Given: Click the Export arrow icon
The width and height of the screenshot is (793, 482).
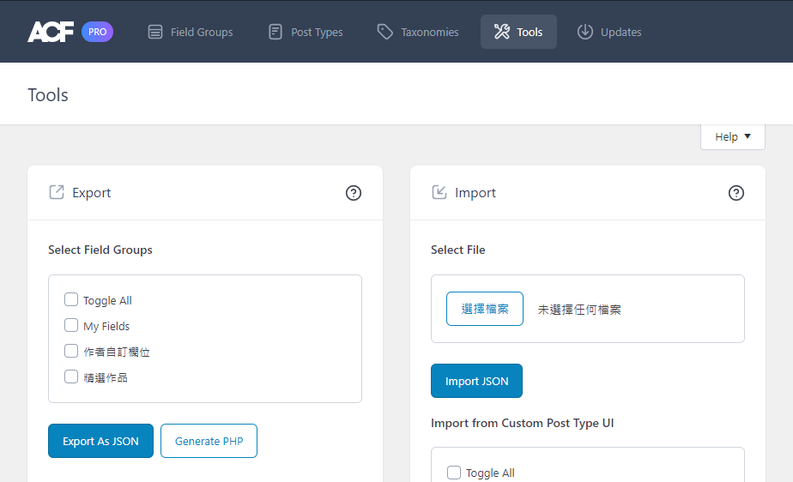Looking at the screenshot, I should (x=57, y=192).
